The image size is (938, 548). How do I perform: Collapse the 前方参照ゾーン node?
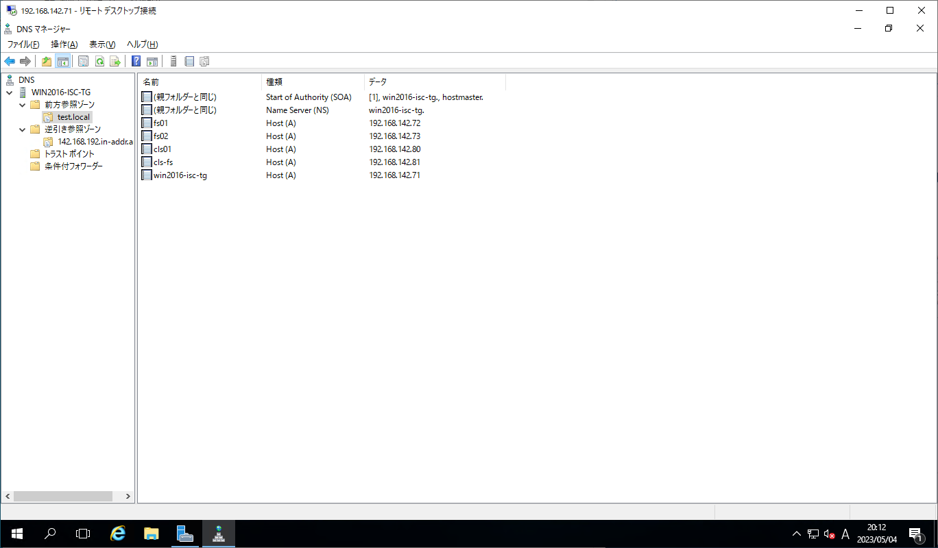[x=22, y=105]
